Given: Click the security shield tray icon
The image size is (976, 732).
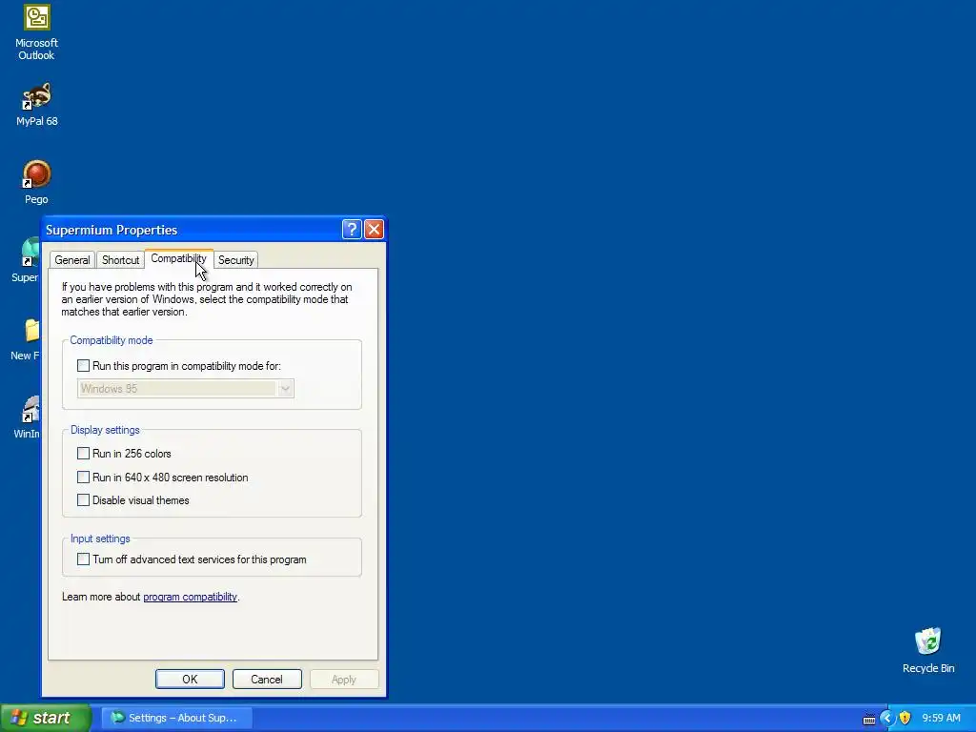Looking at the screenshot, I should tap(905, 719).
